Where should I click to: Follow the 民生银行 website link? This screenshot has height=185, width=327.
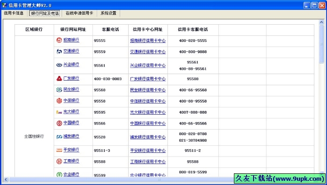pyautogui.click(x=71, y=89)
